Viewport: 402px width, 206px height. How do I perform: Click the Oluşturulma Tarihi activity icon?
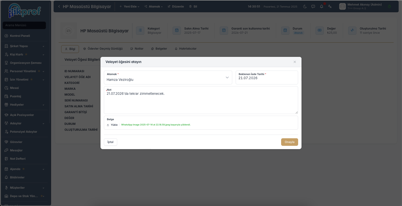click(352, 30)
